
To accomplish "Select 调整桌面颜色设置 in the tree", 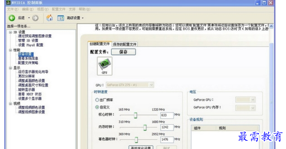I will tap(32, 81).
